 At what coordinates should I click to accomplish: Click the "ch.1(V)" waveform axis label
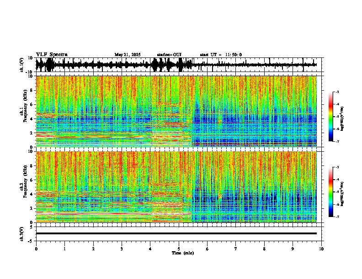click(x=22, y=65)
